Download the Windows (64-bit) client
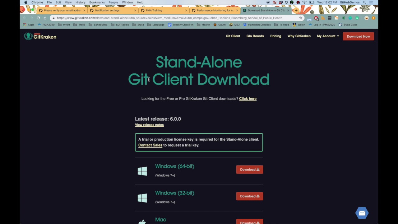This screenshot has width=398, height=224. click(249, 170)
